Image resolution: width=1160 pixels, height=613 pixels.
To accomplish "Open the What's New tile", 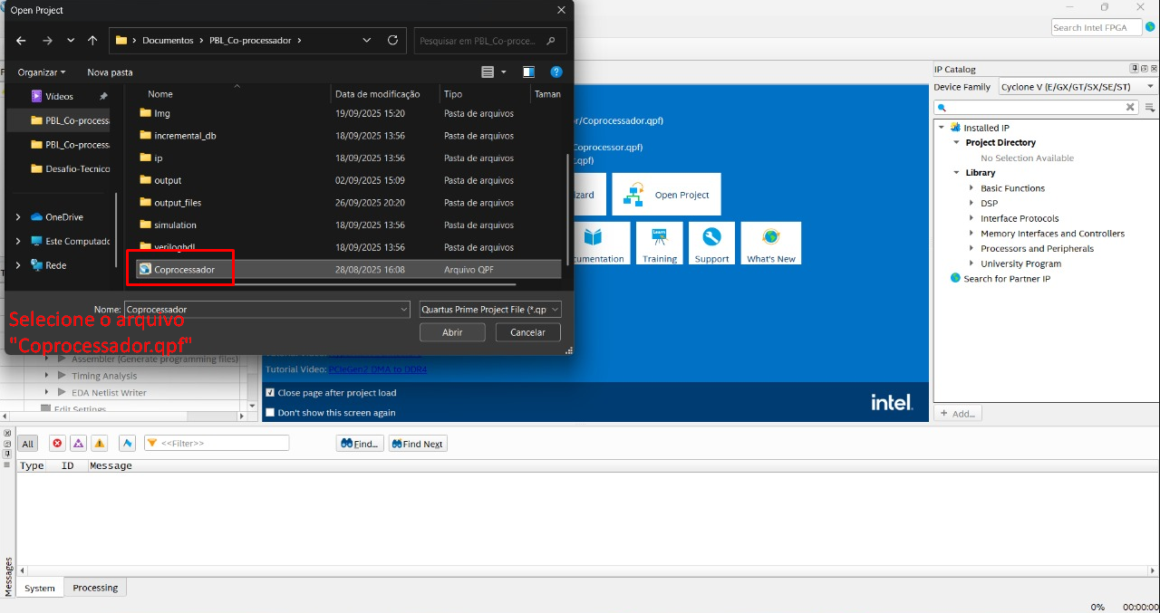I will point(771,244).
